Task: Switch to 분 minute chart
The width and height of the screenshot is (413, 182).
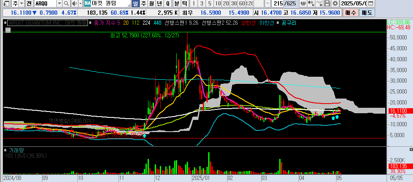Action: coord(177,3)
